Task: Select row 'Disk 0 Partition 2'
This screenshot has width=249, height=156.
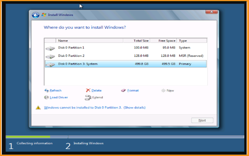Action: point(126,56)
